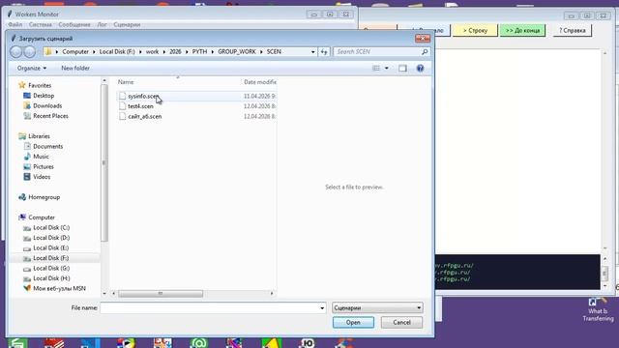Open Мои веб-узлы MSN item
The width and height of the screenshot is (619, 348).
59,289
